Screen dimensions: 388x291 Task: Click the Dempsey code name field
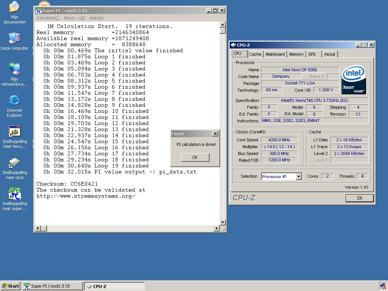[x=282, y=76]
